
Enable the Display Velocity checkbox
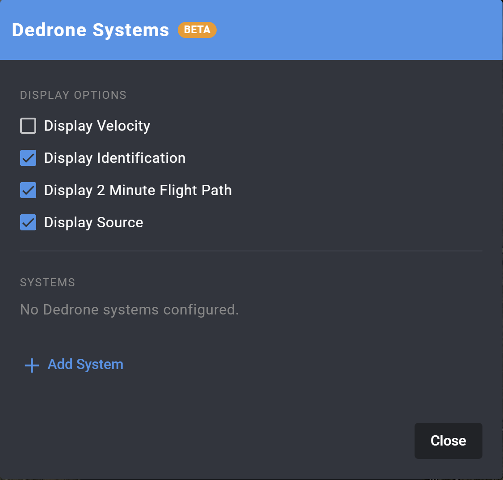click(28, 126)
